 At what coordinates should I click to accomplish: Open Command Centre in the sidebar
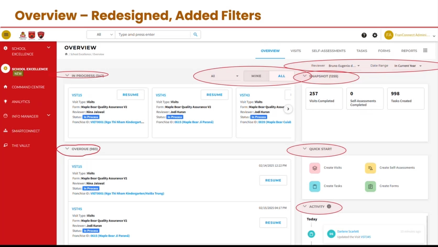point(28,87)
